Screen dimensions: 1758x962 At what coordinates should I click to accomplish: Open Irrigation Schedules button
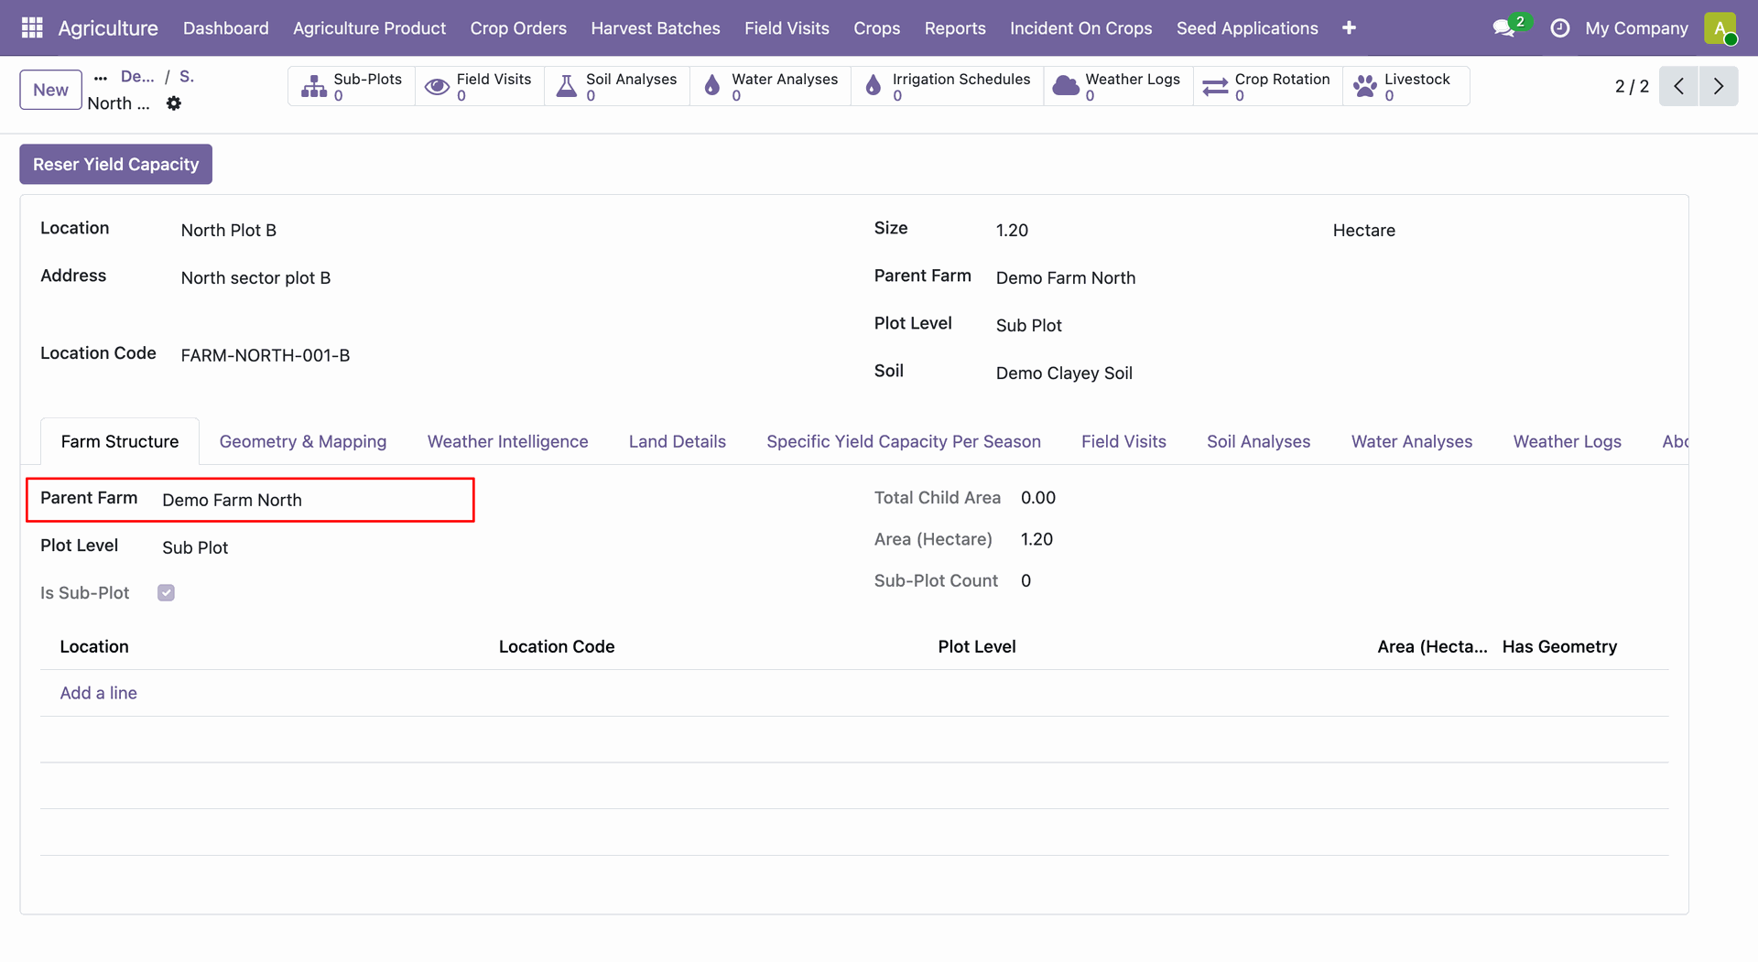pyautogui.click(x=948, y=86)
